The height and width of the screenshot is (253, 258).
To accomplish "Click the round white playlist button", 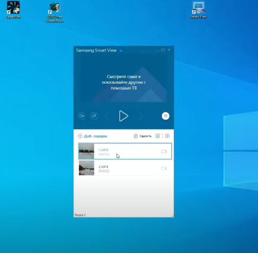I will (165, 116).
